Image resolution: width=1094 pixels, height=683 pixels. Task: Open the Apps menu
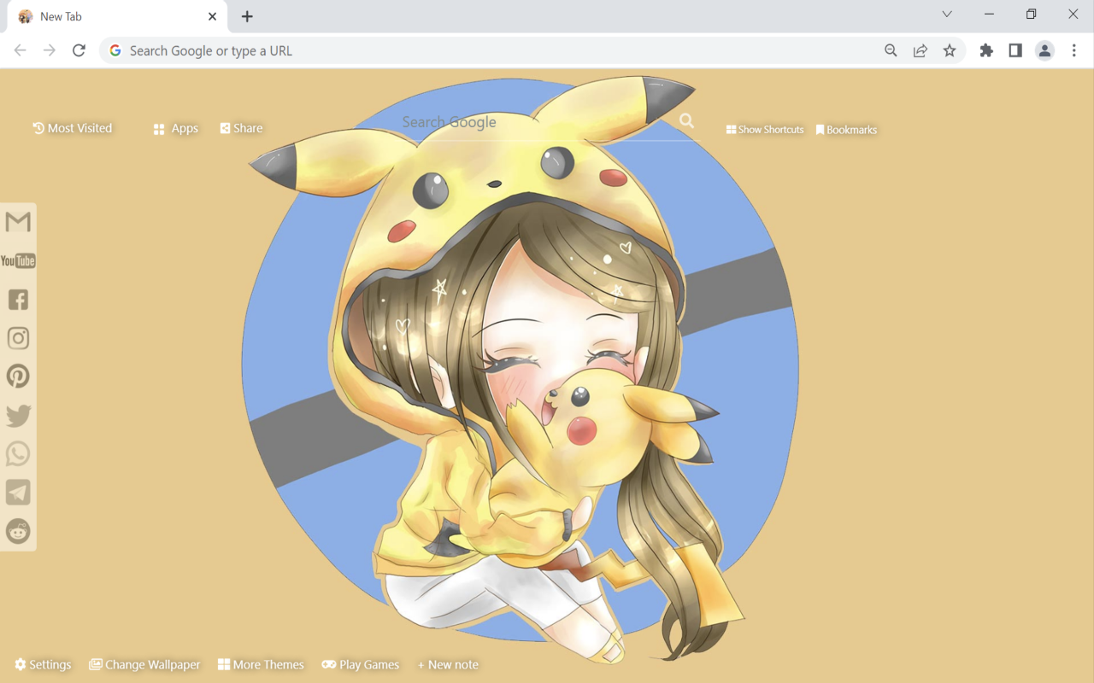pyautogui.click(x=176, y=128)
